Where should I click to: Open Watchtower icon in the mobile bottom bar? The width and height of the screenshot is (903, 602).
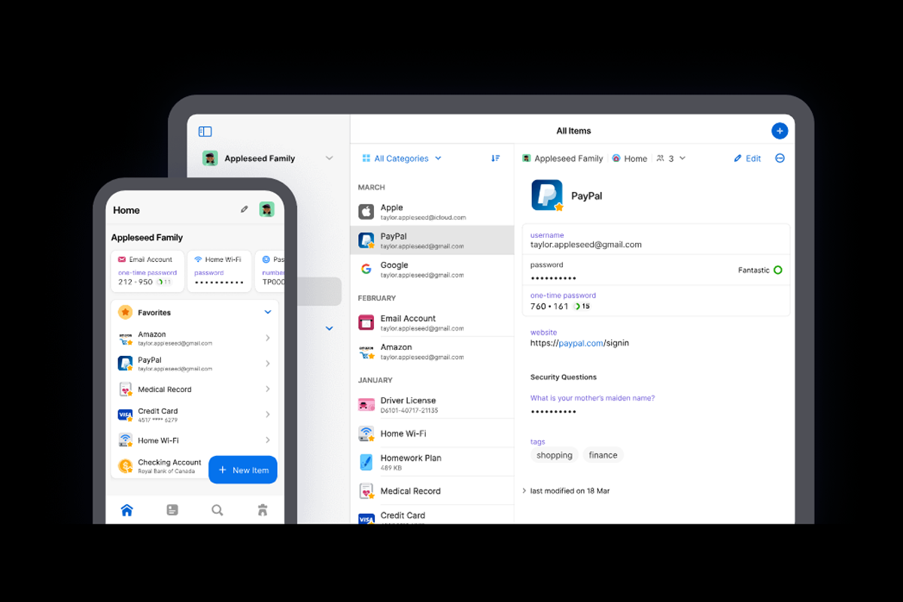click(x=262, y=509)
